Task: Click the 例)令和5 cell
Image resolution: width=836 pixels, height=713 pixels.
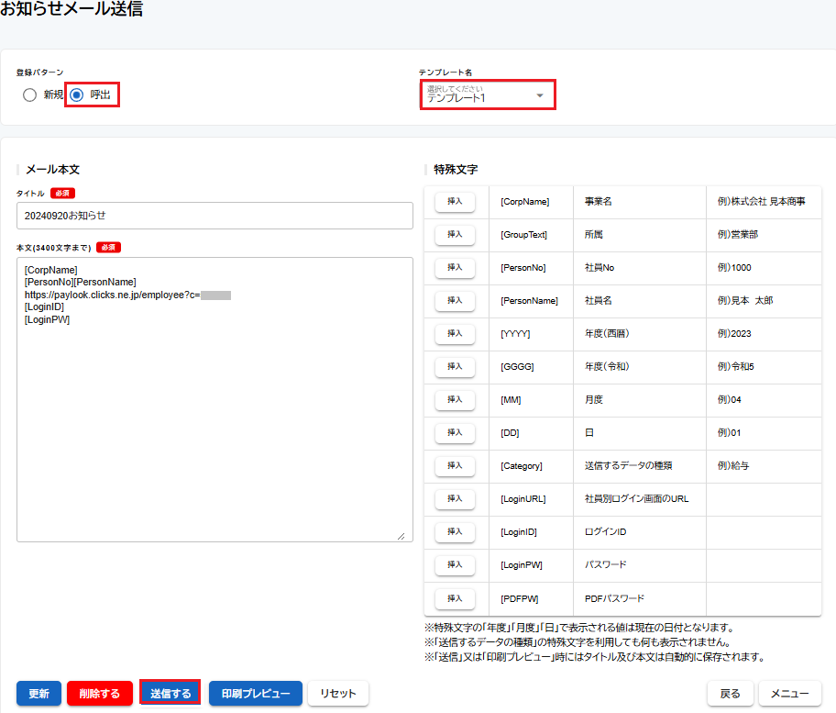Action: [764, 367]
